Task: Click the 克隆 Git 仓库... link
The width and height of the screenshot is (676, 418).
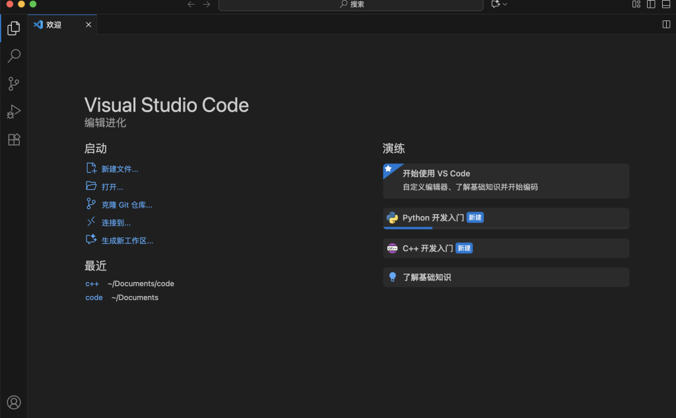Action: coord(127,205)
